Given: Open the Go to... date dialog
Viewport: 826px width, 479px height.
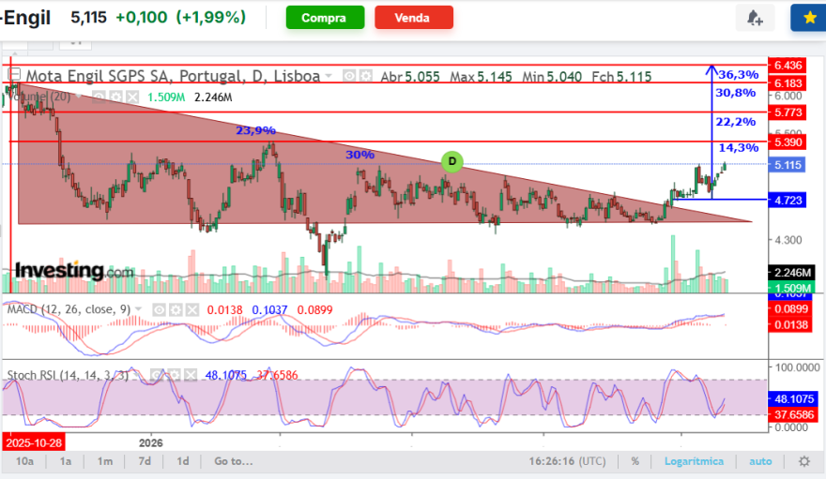Looking at the screenshot, I should click(234, 461).
